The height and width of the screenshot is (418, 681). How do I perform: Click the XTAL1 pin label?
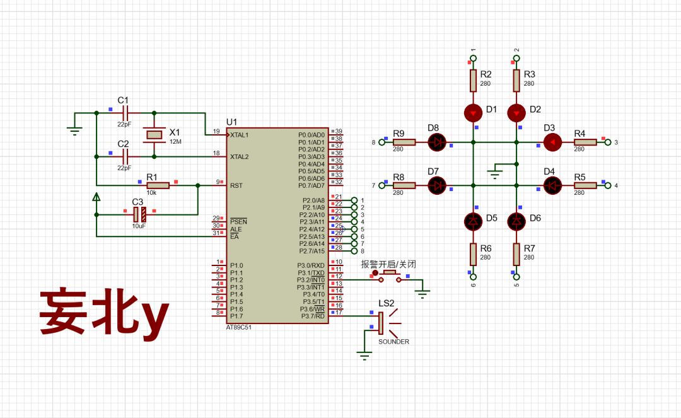[x=240, y=135]
